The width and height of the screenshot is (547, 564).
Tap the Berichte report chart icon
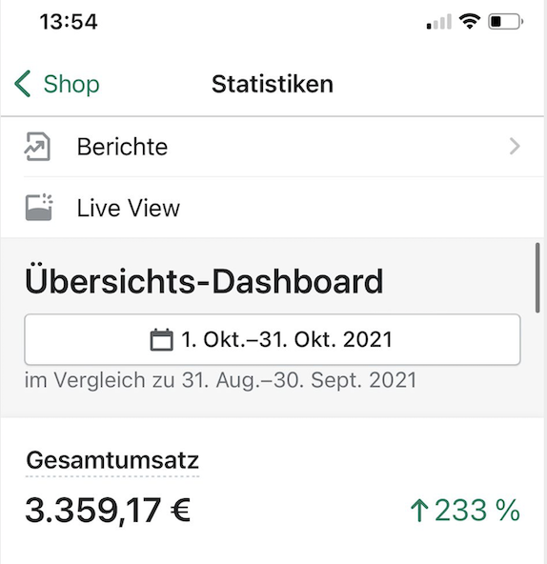click(x=37, y=147)
